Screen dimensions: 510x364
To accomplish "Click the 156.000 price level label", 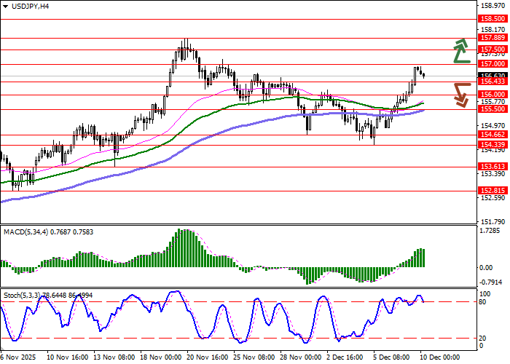I will [493, 95].
